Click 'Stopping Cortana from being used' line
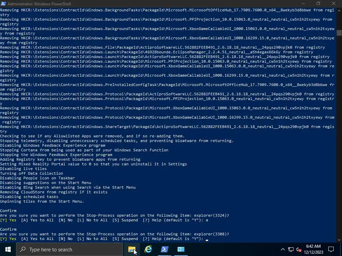Image resolution: width=342 pixels, height=256 pixels. 84,150
